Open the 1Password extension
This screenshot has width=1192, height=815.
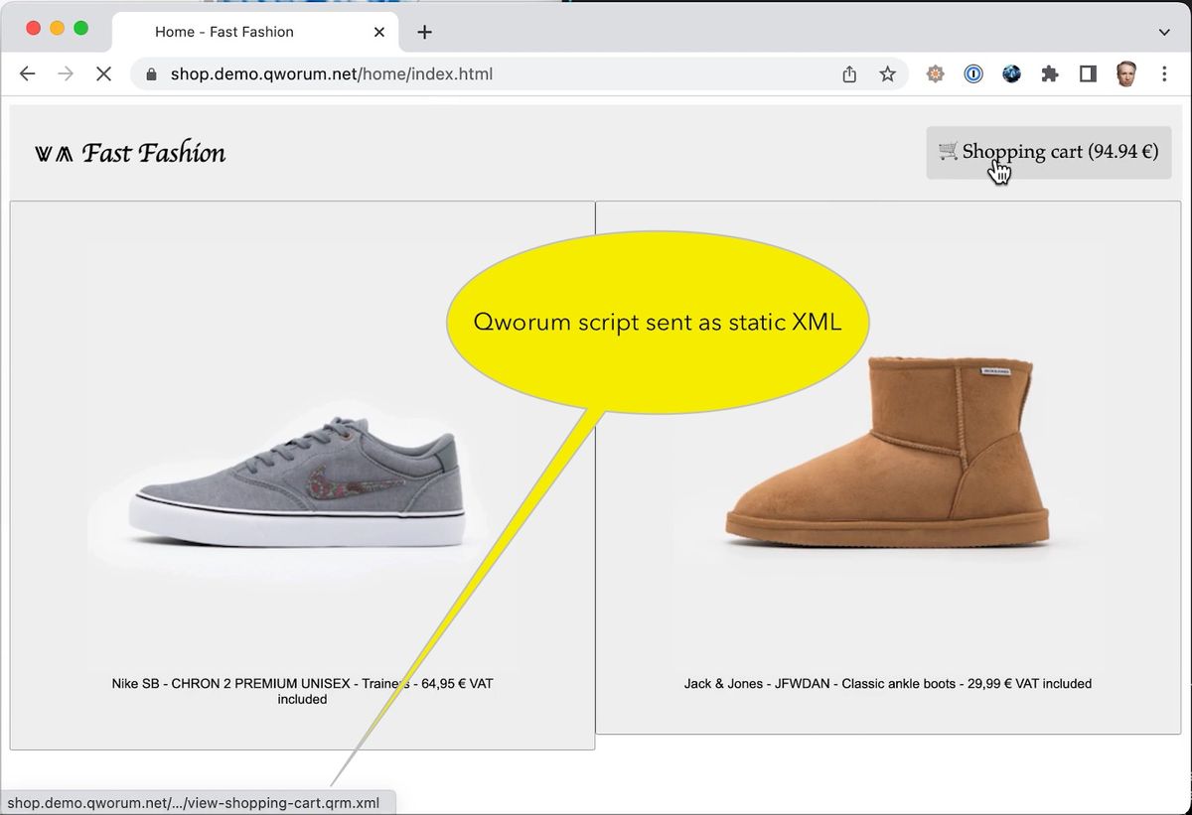pos(973,73)
